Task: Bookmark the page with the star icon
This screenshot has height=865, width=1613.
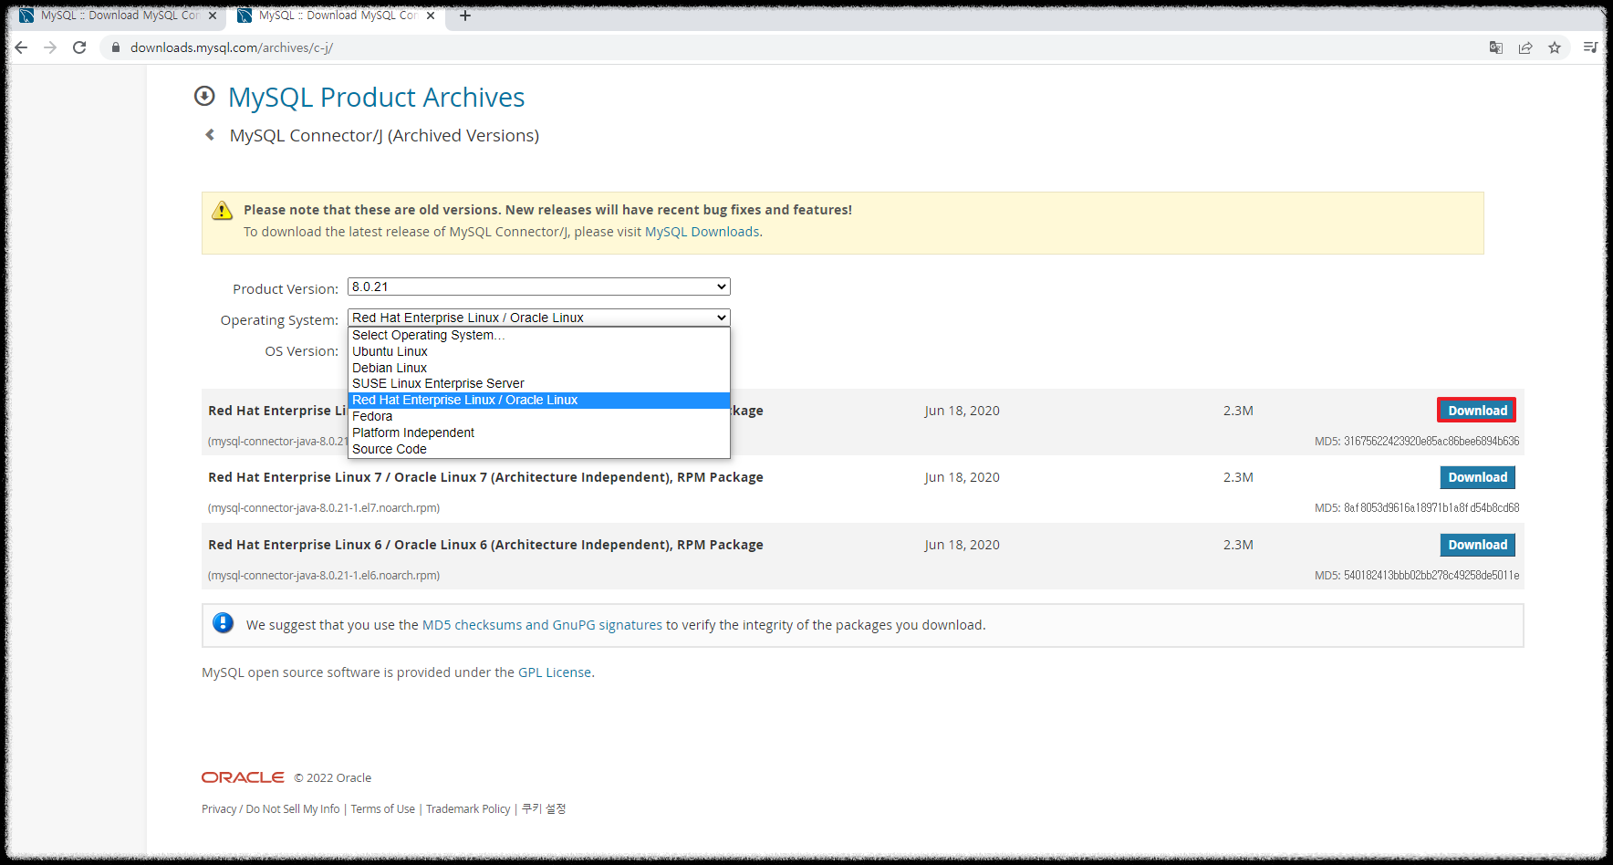Action: 1555,47
